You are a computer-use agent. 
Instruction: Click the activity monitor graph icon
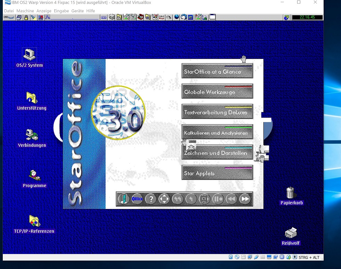pyautogui.click(x=48, y=17)
